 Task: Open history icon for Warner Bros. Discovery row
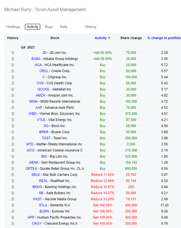pos(13,114)
